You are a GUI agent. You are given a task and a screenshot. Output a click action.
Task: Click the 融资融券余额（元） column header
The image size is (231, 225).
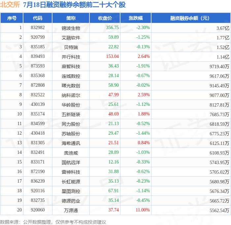(x=191, y=18)
